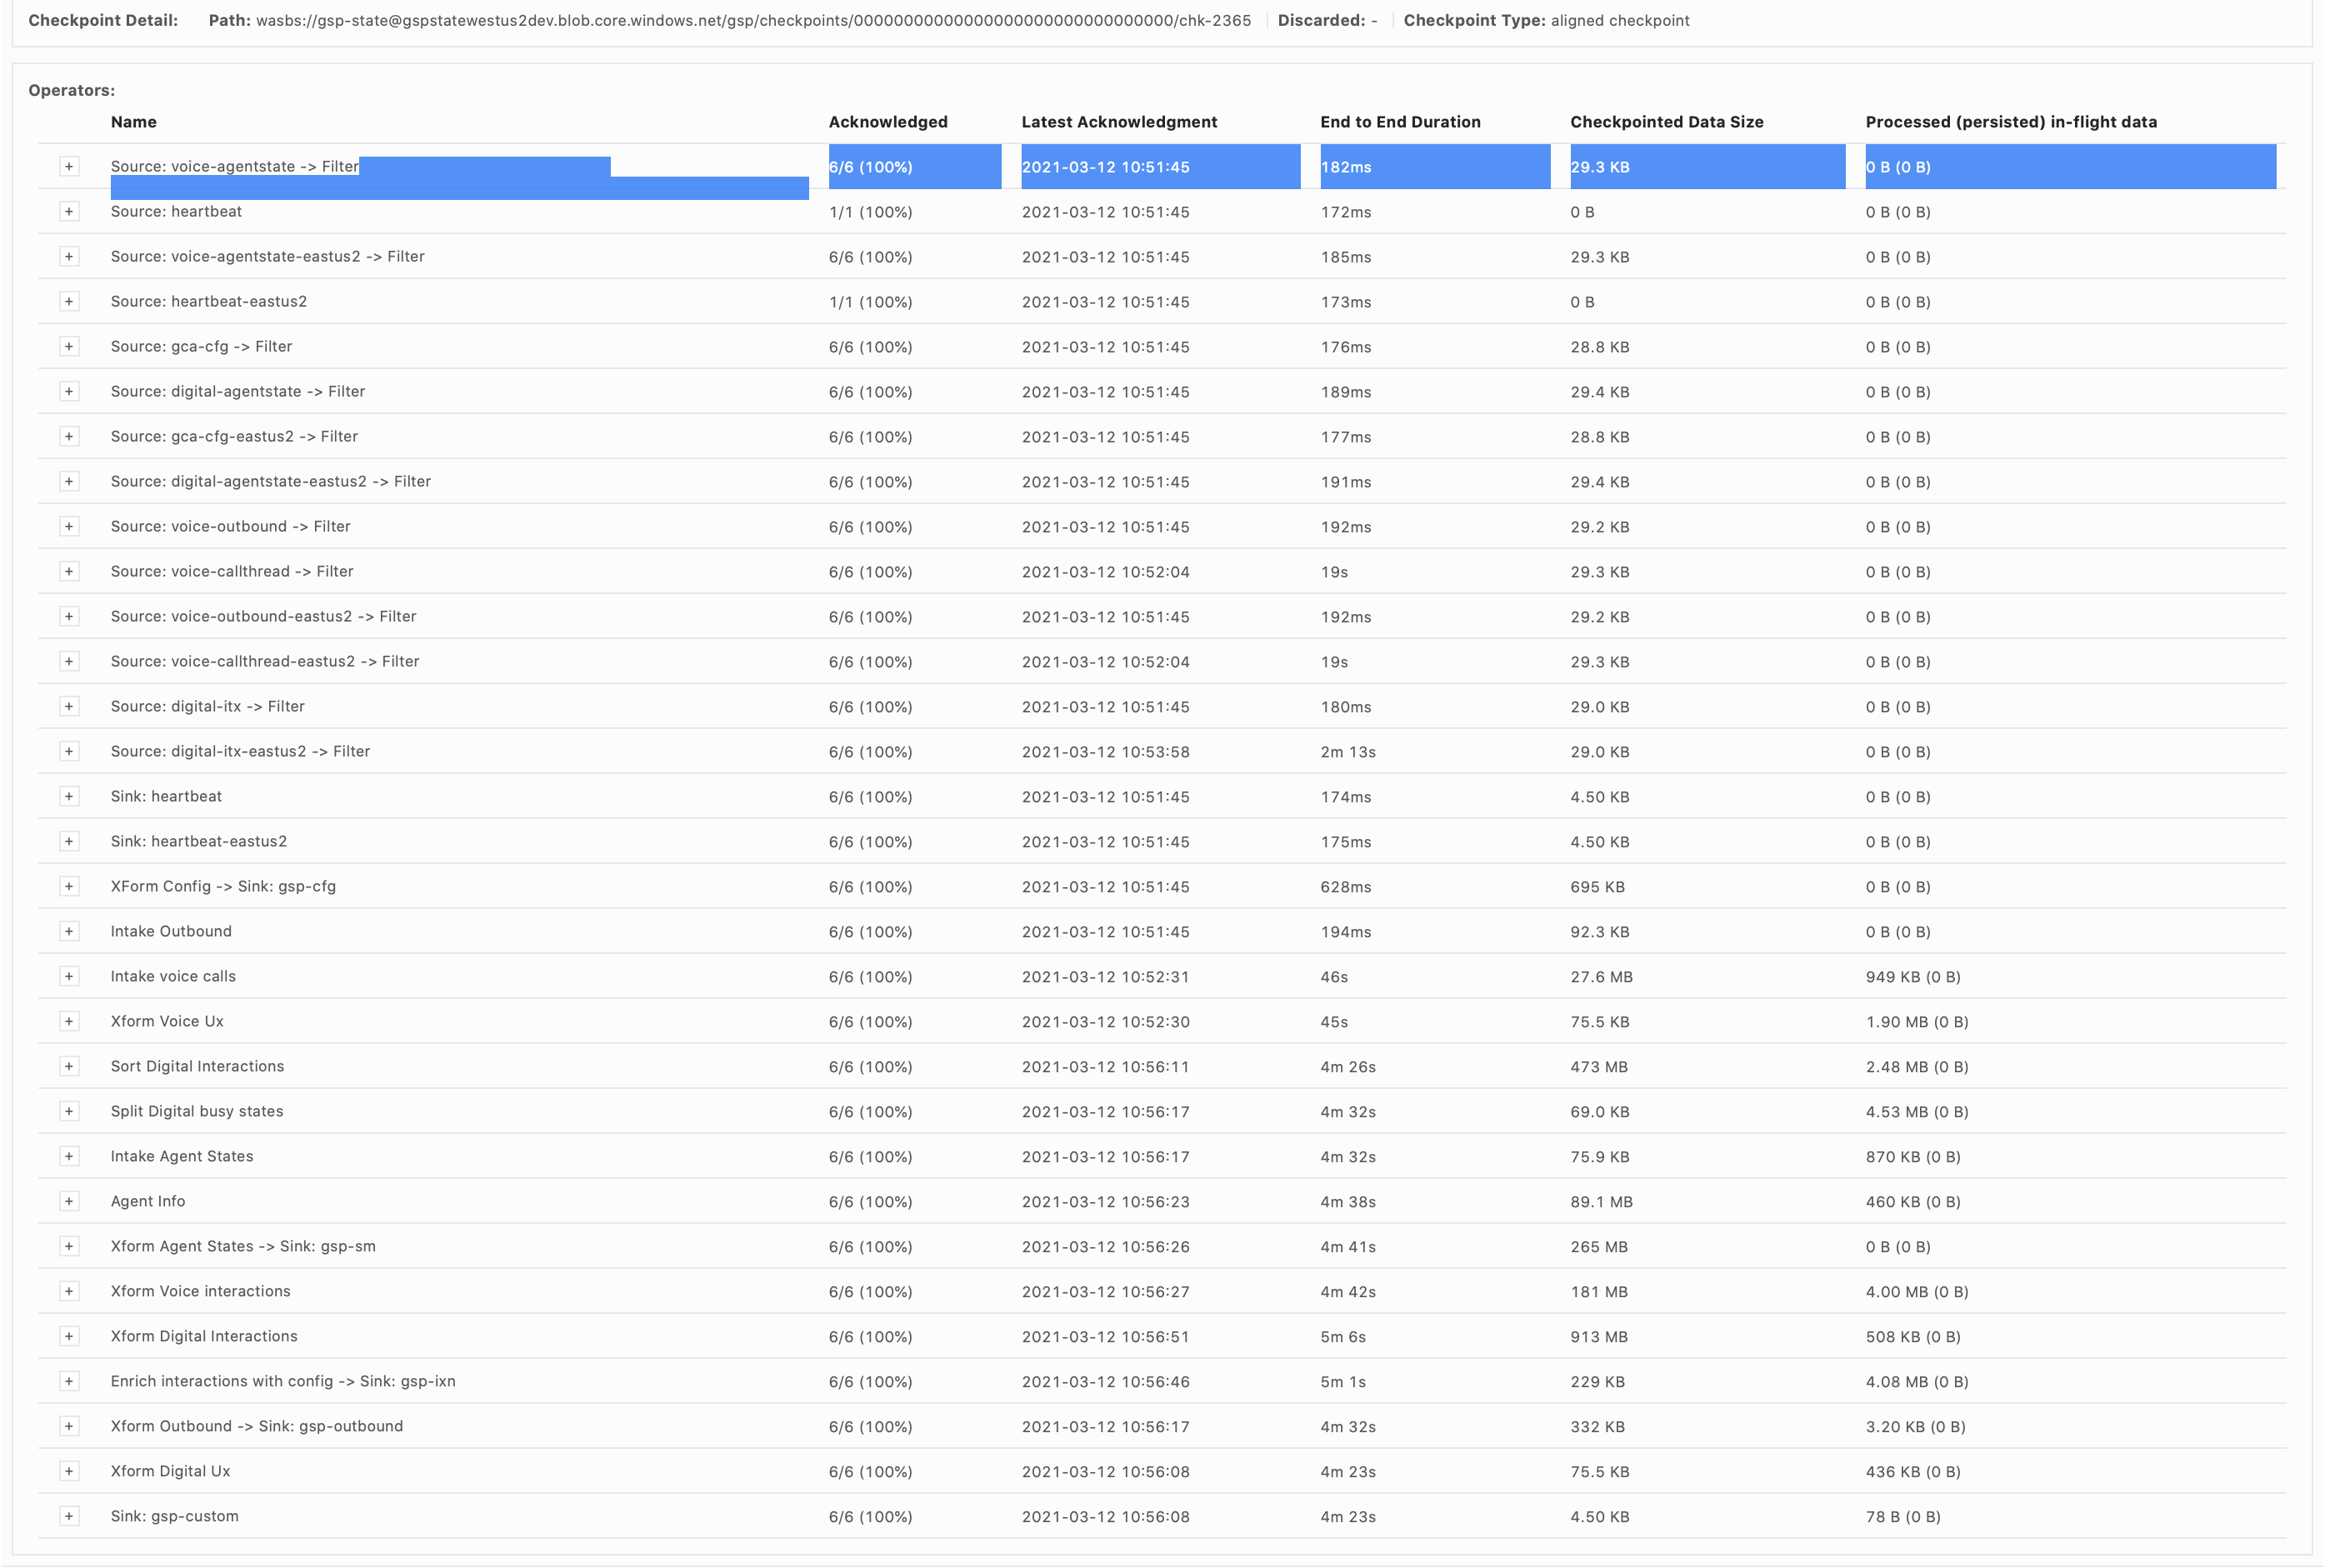The height and width of the screenshot is (1568, 2350).
Task: Expand XForm Config -> Sink: gsp-cfg row
Action: click(x=69, y=887)
